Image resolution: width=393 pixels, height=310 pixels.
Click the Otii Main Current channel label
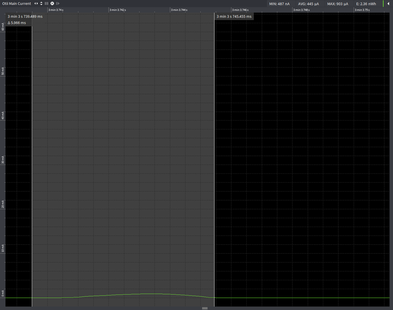click(x=16, y=4)
